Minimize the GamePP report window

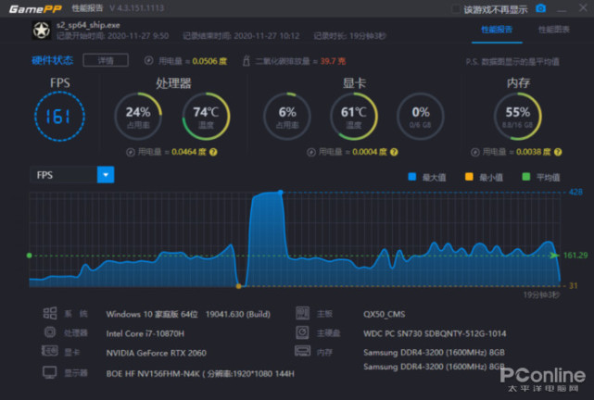point(562,9)
